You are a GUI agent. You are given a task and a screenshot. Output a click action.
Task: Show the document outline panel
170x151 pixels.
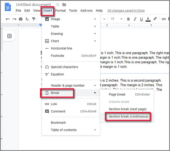click(x=9, y=36)
